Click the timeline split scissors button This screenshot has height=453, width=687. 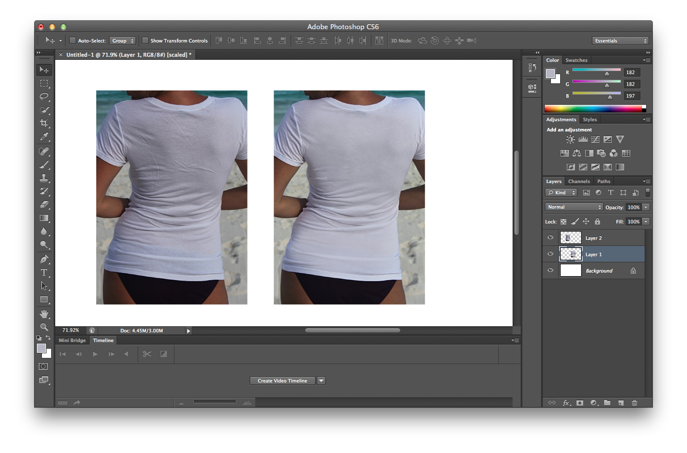click(x=147, y=354)
